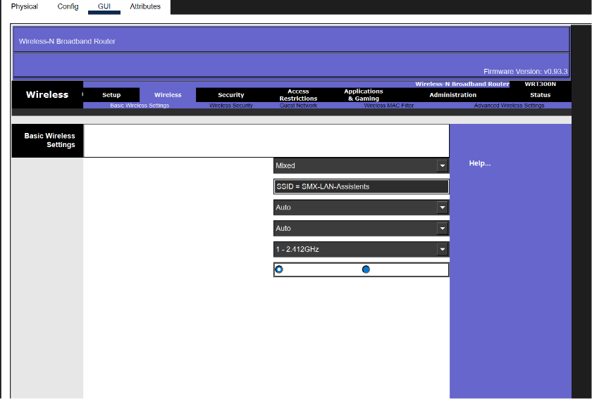Viewport: 592px width, 399px height.
Task: Expand the Mixed network mode dropdown
Action: [x=362, y=166]
